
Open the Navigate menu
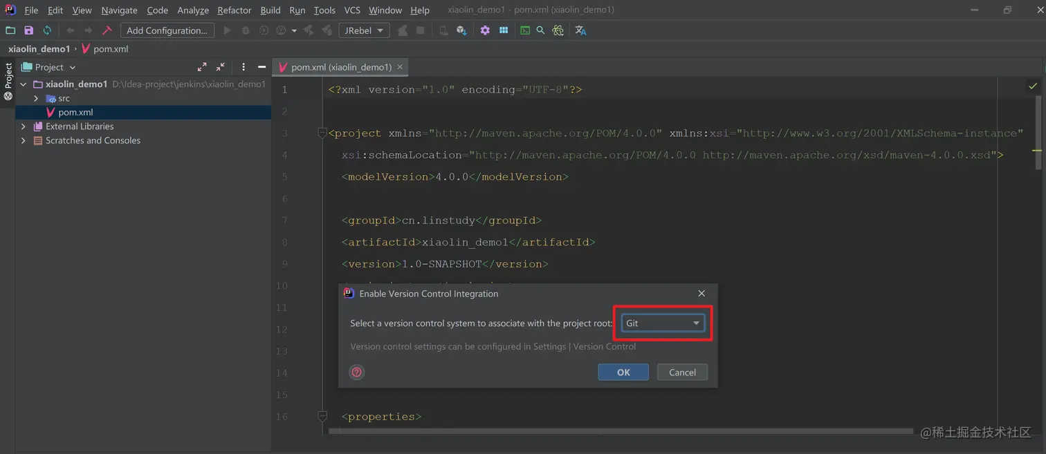click(119, 10)
